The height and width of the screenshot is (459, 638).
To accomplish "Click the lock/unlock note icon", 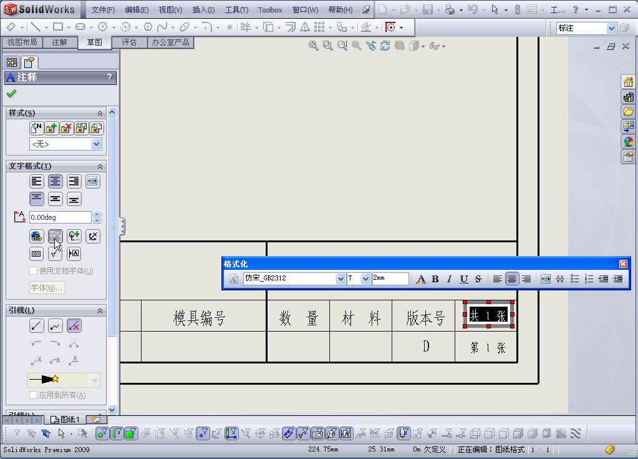I will coord(93,236).
